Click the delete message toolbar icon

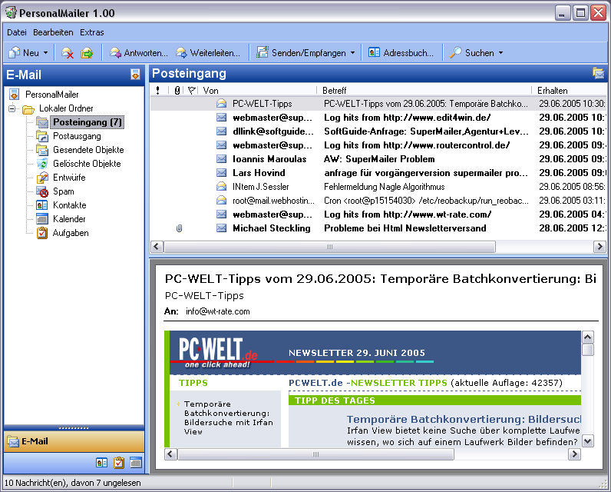tap(68, 53)
